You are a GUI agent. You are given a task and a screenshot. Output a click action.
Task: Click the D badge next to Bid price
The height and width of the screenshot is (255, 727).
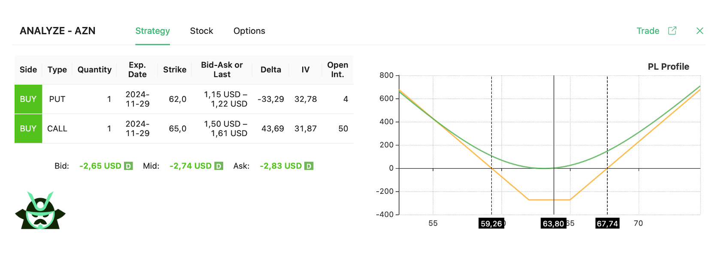pyautogui.click(x=128, y=166)
